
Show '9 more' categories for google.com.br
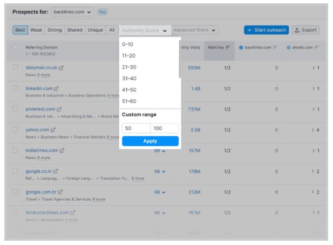99,199
